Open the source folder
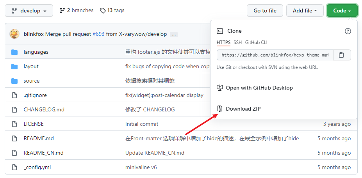The image size is (362, 178). (32, 81)
